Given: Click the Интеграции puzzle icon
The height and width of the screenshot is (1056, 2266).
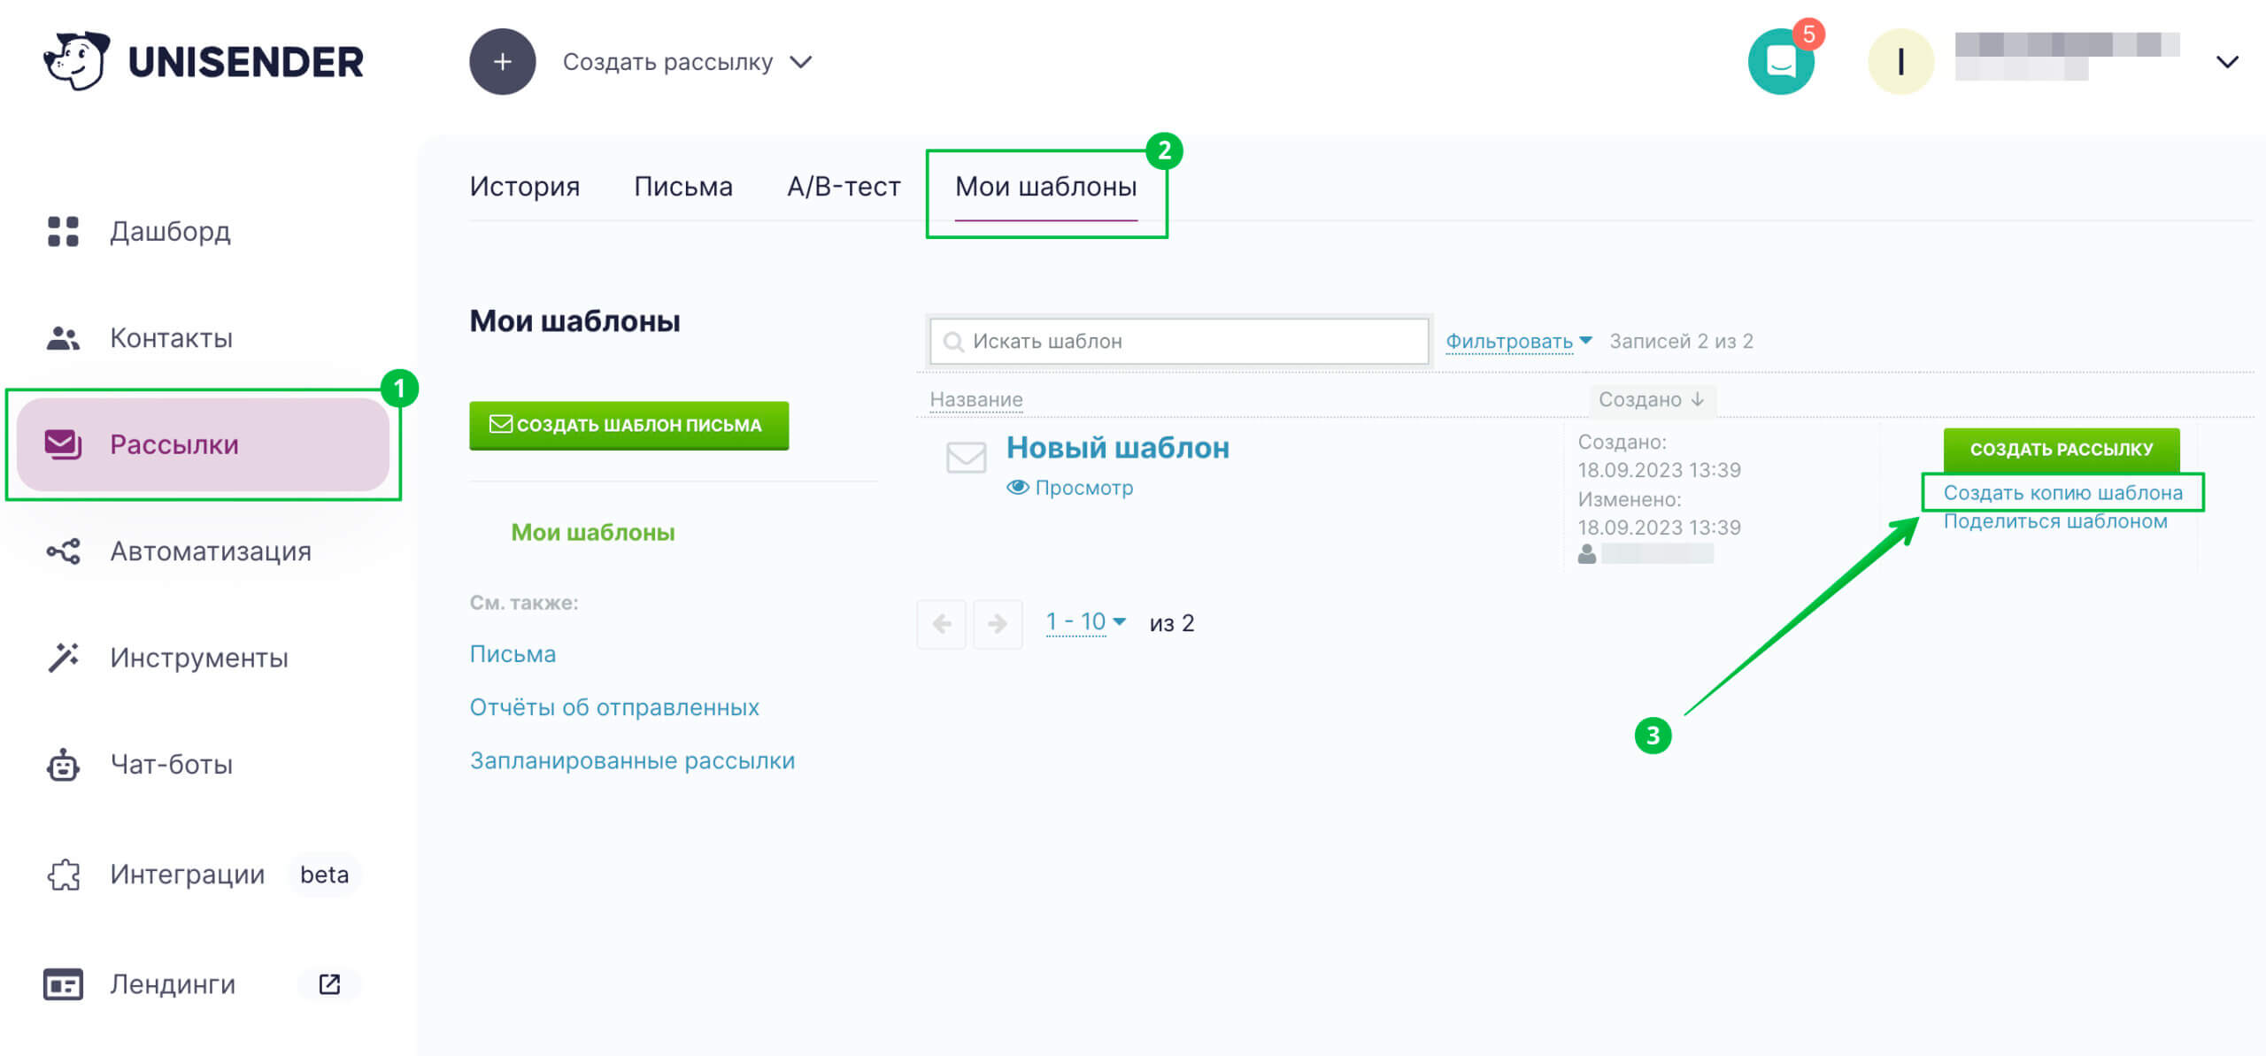Looking at the screenshot, I should click(63, 875).
